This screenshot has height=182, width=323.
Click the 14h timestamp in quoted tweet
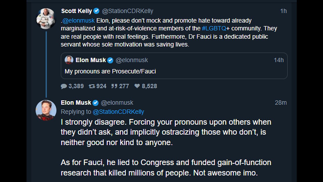point(279,60)
